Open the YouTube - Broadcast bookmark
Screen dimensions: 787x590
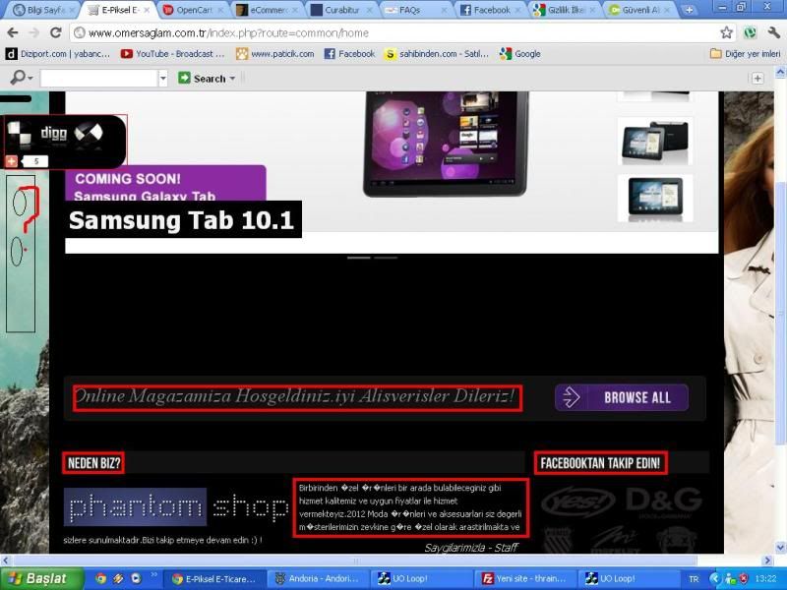pos(172,54)
